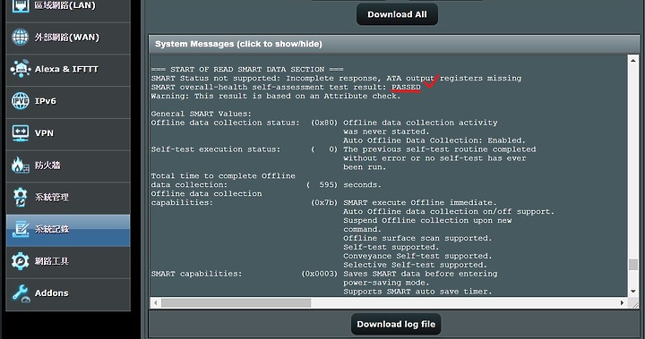Go to Alexa & IFTTT page

68,70
